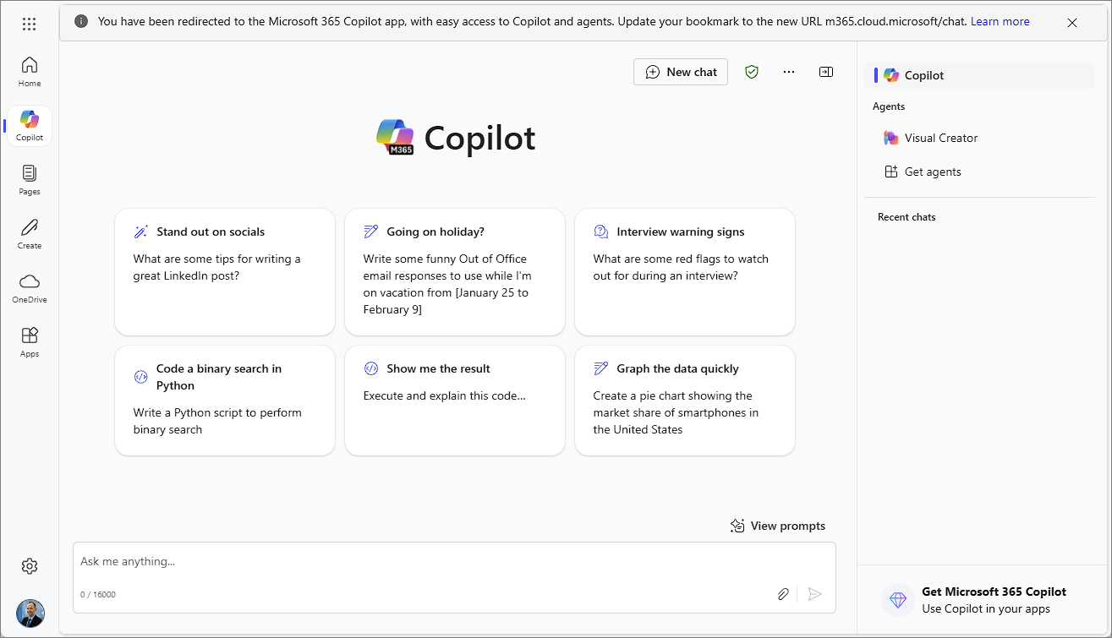Collapse the right panel with the toggle icon

826,72
